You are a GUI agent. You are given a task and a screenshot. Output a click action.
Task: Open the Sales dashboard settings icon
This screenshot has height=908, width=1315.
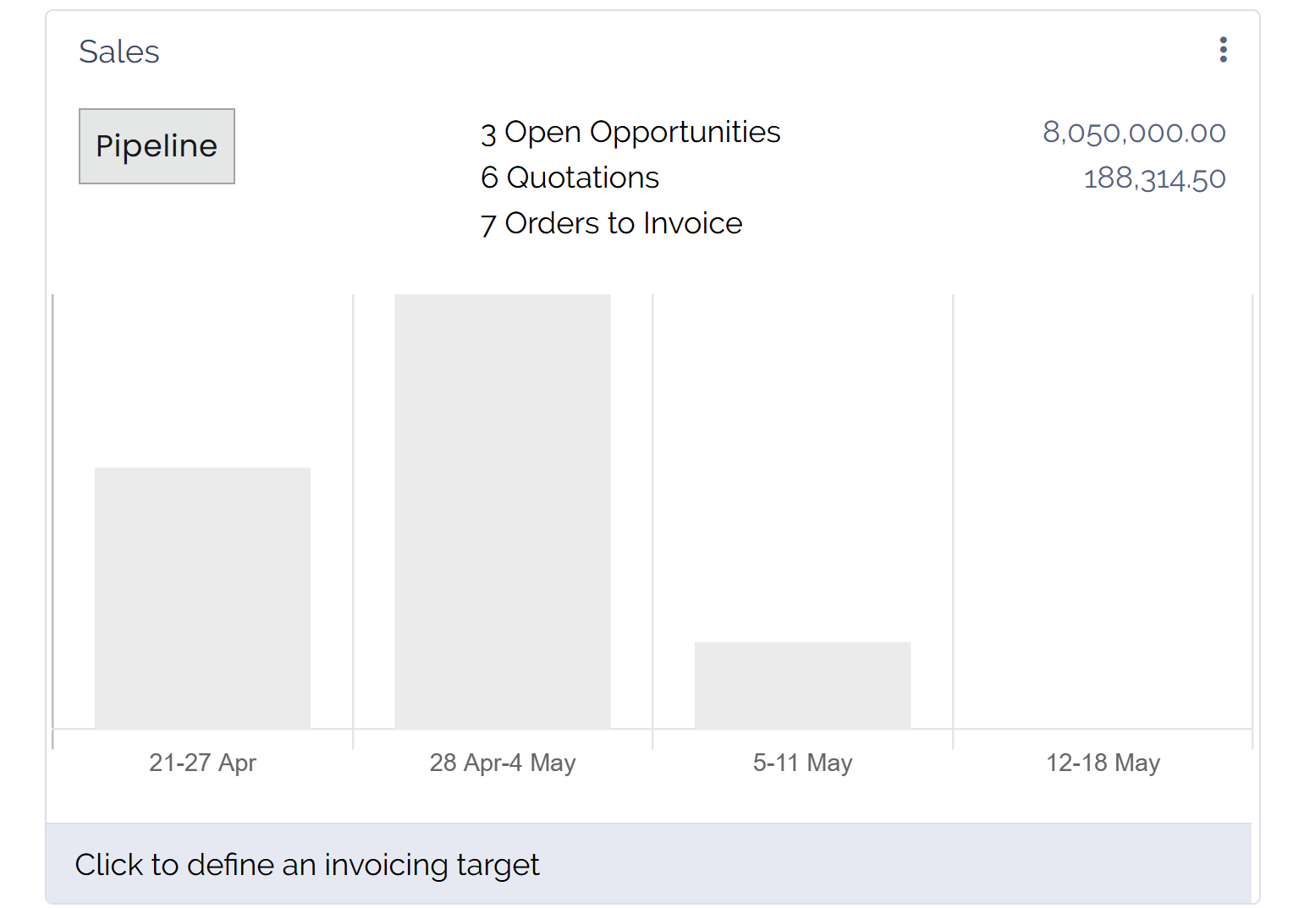1223,51
